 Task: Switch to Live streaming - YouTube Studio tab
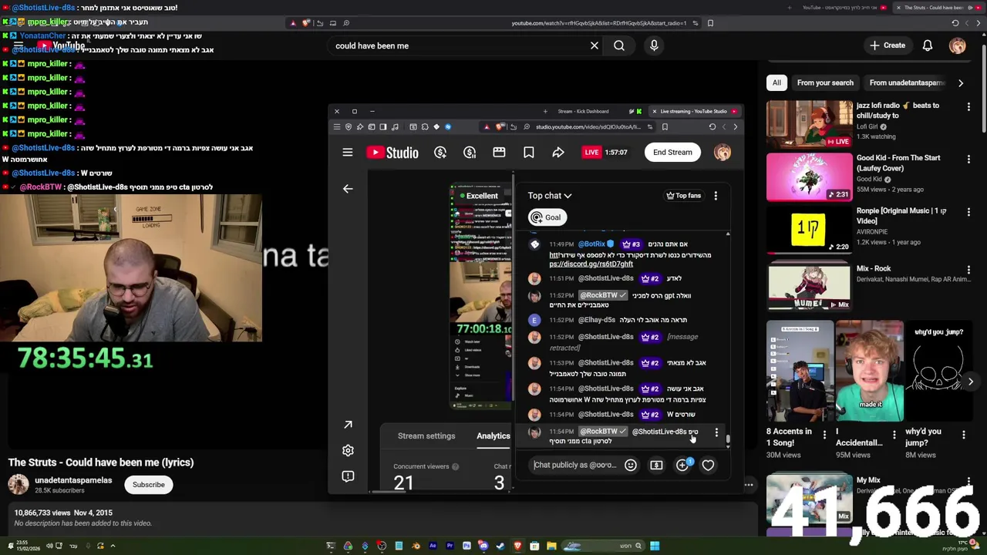coord(693,111)
